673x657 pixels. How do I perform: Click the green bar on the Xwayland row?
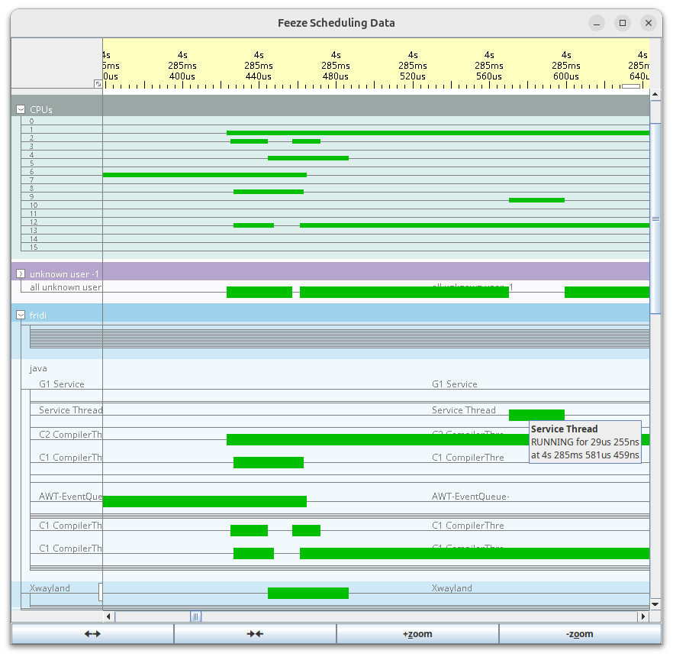point(307,592)
